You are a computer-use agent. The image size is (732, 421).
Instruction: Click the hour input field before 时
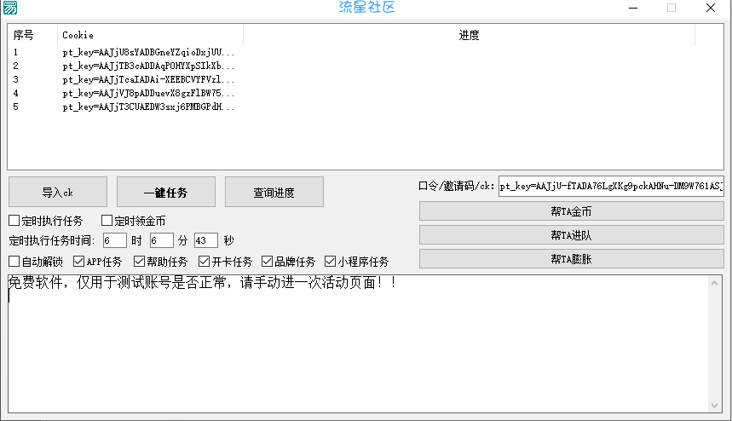point(114,240)
